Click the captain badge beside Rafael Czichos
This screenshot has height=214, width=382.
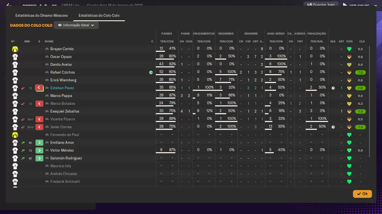point(151,72)
